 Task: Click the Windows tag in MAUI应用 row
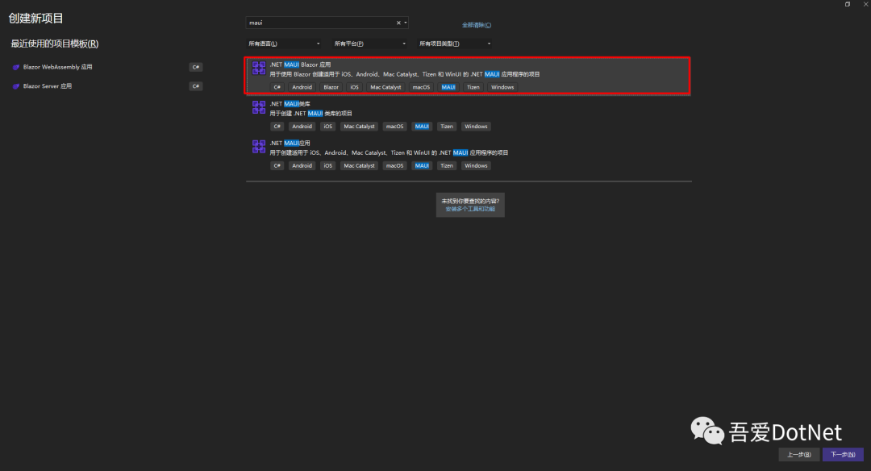(476, 165)
